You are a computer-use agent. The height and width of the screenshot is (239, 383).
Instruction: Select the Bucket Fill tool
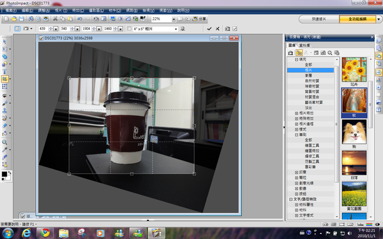(x=4, y=133)
